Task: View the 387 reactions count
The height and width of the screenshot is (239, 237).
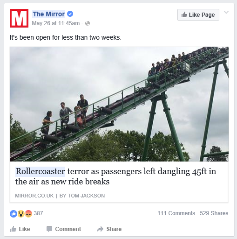Action: (38, 213)
